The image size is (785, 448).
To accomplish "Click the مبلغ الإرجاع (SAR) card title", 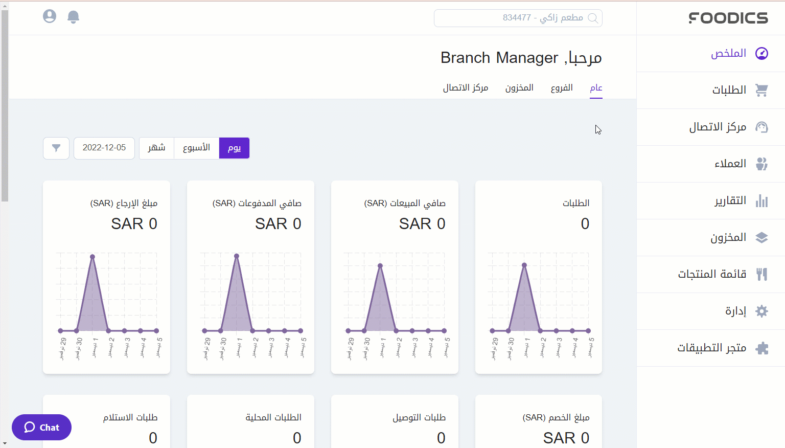I will (124, 203).
